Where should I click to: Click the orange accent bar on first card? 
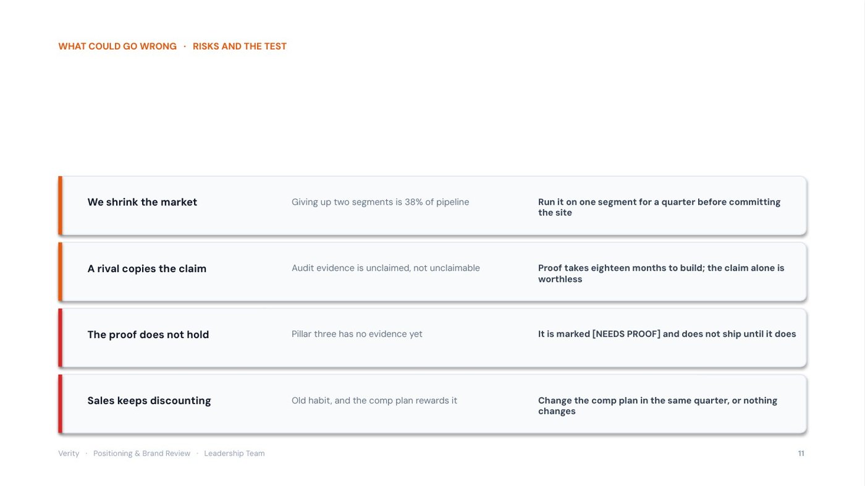pos(61,205)
